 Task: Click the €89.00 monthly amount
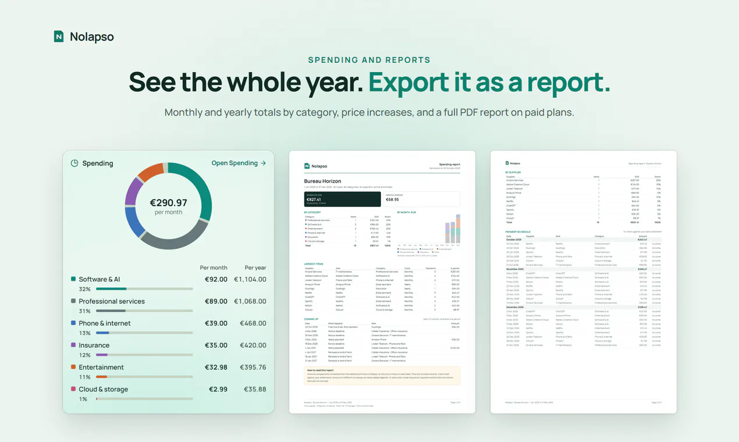click(216, 301)
